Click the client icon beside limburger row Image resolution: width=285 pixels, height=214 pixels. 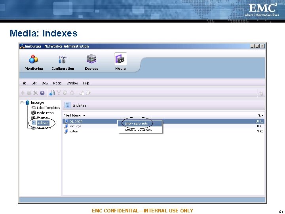tap(66, 126)
